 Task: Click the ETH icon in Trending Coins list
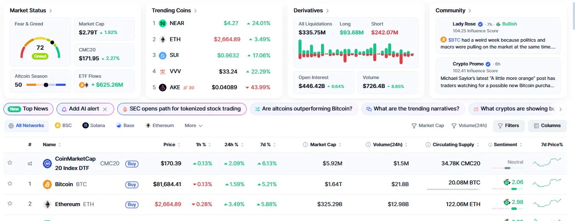(x=163, y=40)
